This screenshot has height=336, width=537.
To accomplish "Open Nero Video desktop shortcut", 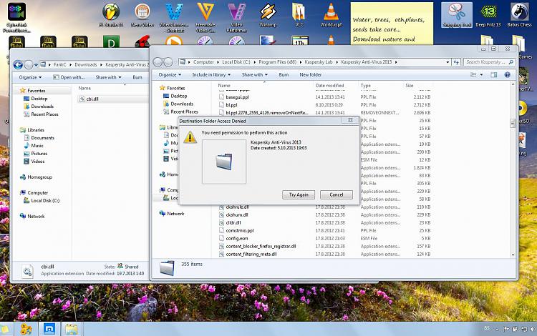I will coord(142,16).
